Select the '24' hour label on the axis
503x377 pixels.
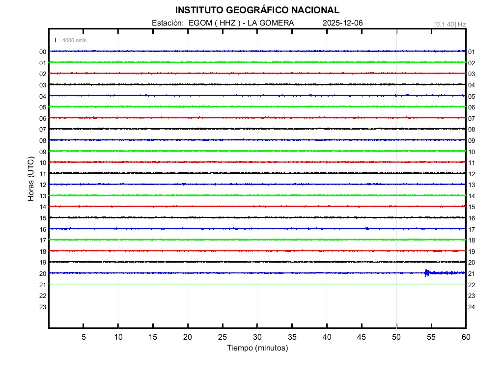(x=472, y=307)
